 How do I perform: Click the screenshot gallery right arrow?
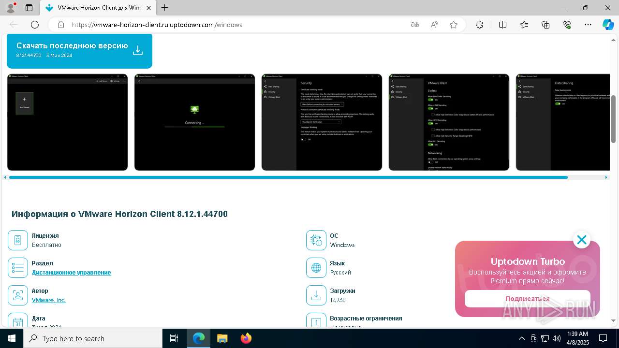(x=606, y=177)
